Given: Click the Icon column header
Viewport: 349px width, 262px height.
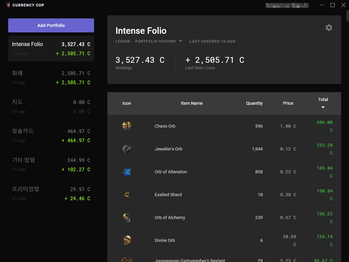Looking at the screenshot, I should (127, 103).
